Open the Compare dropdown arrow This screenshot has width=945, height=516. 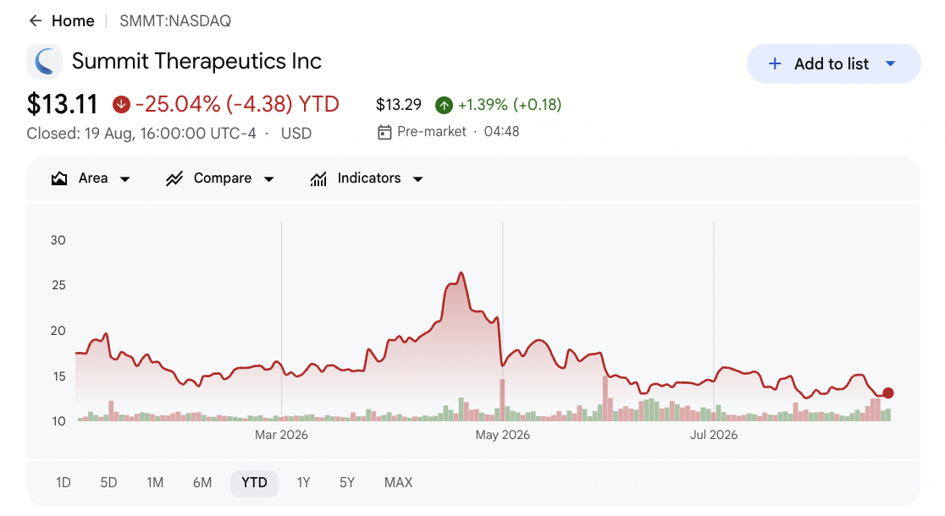click(x=268, y=178)
